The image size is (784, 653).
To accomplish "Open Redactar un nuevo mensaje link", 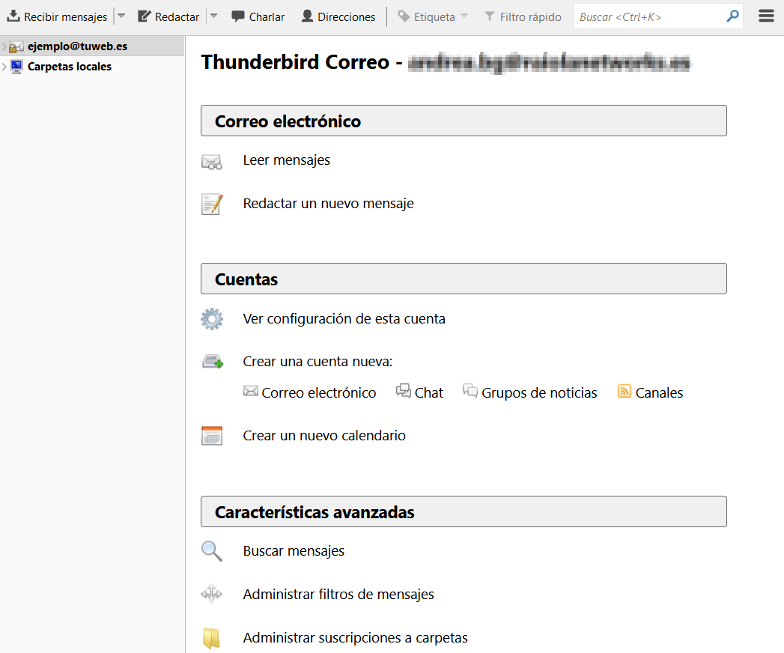I will point(329,204).
